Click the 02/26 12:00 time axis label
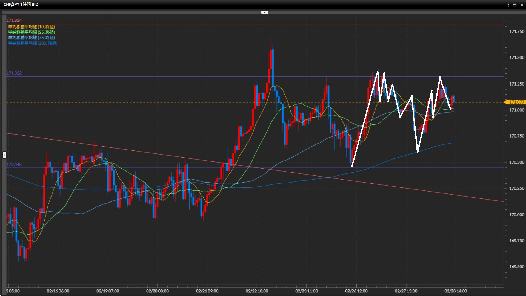Screen dimensions: 526x296 (356, 291)
